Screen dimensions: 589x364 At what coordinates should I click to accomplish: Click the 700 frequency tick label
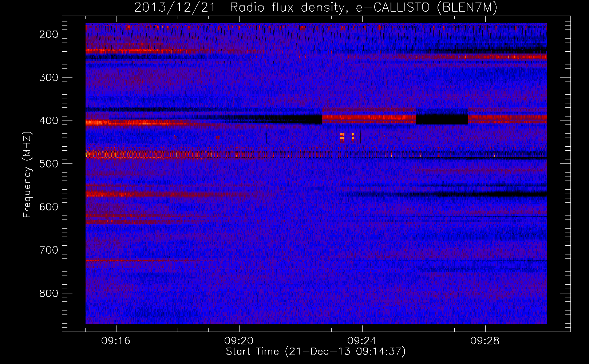tap(48, 250)
